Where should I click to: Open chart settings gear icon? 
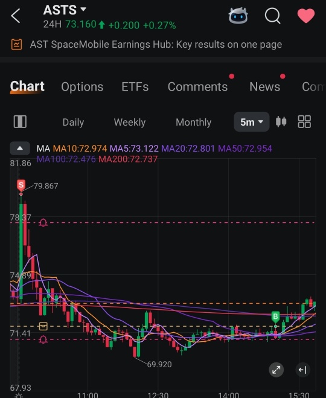tap(19, 396)
